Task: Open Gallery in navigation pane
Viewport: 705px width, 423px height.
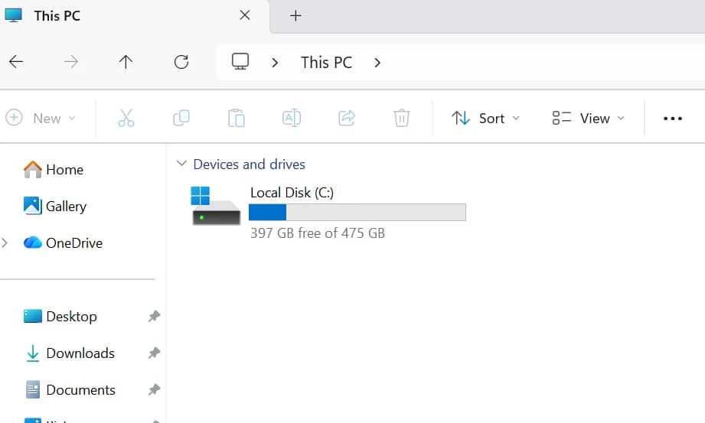Action: pyautogui.click(x=55, y=207)
